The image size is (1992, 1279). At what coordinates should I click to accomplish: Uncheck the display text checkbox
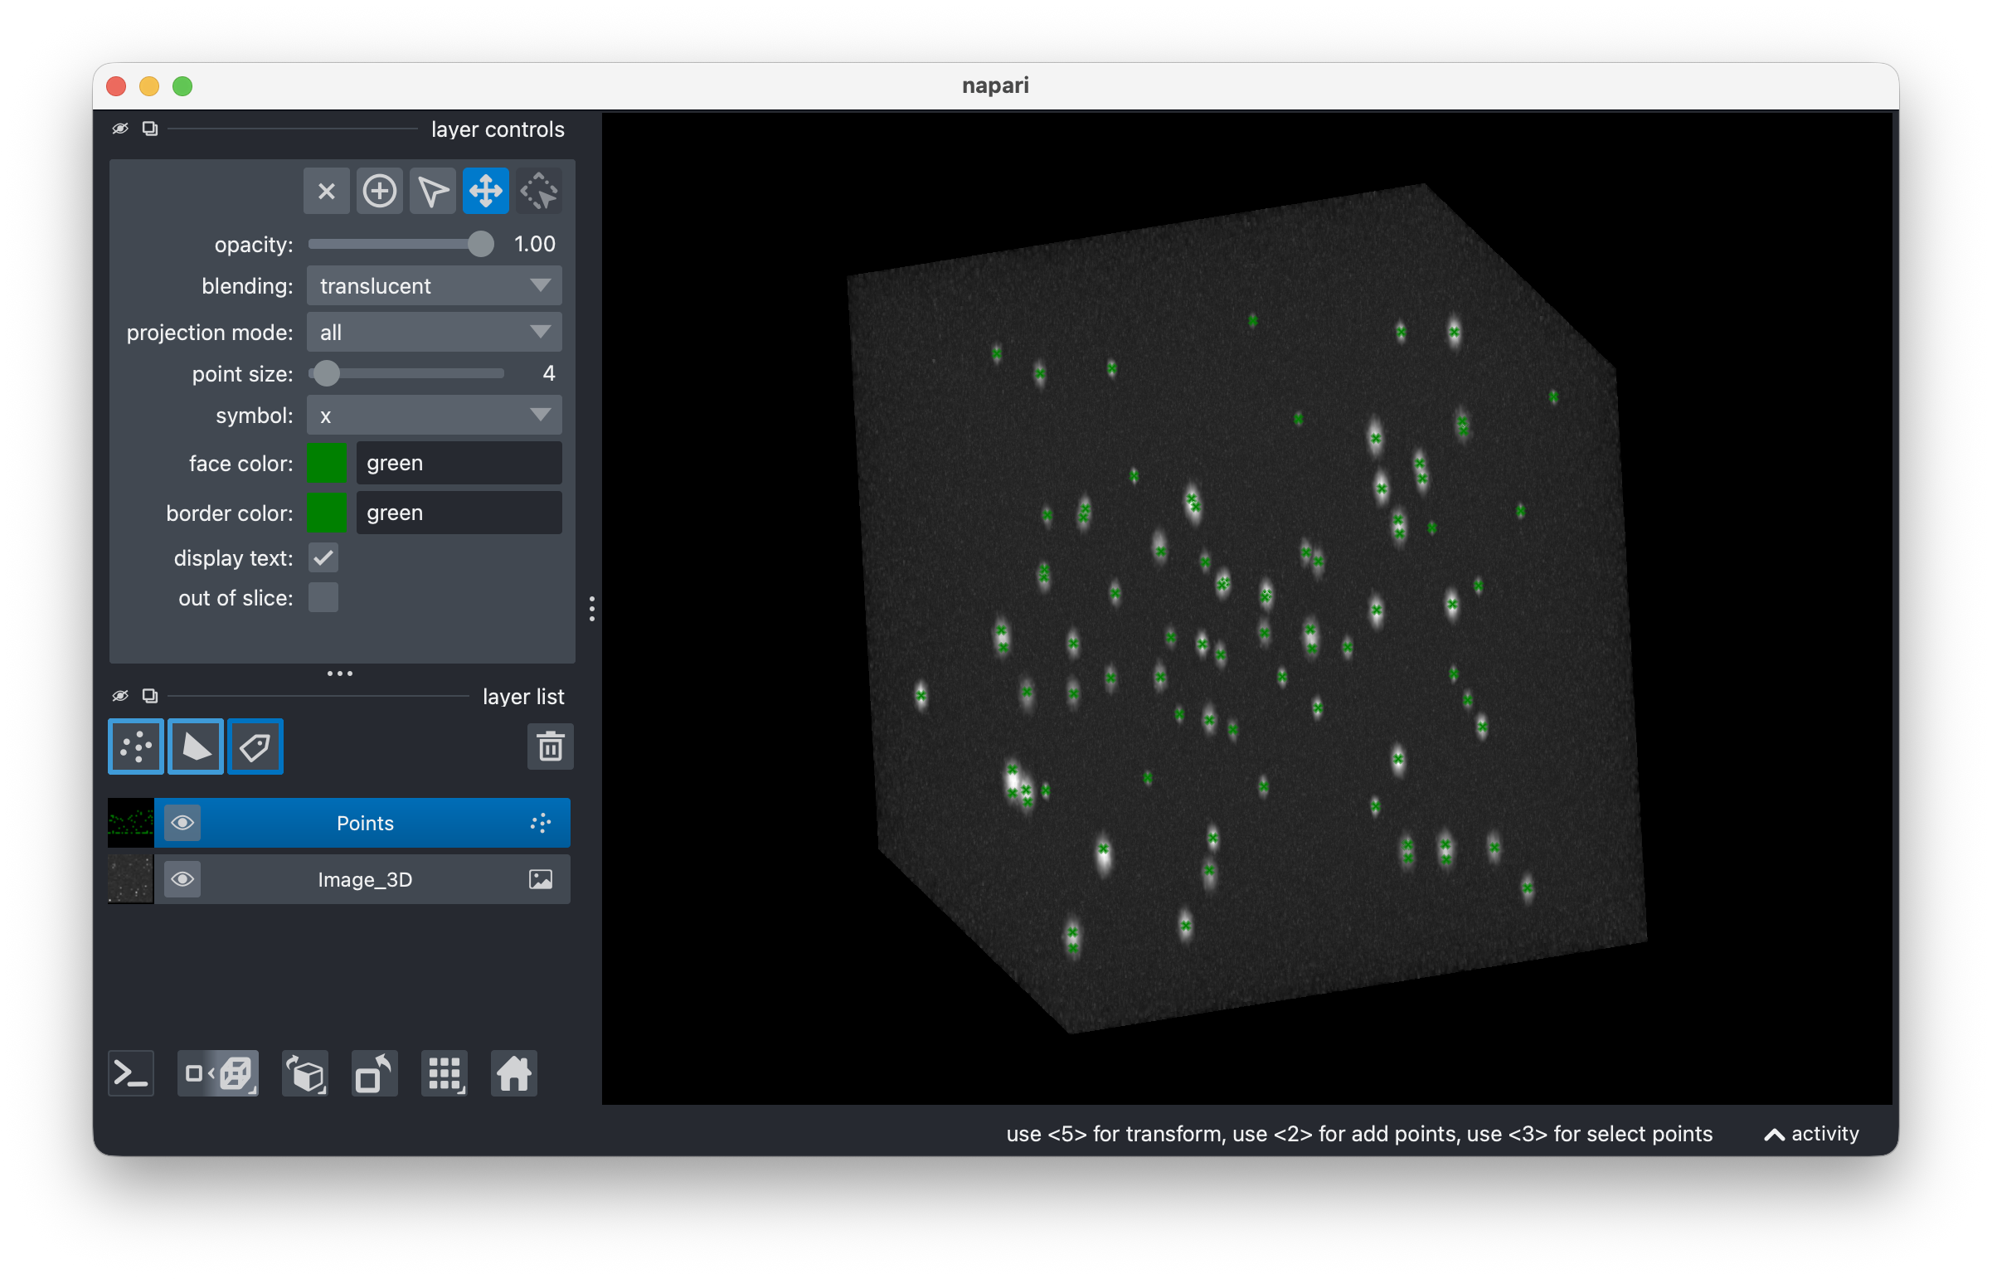[x=323, y=558]
